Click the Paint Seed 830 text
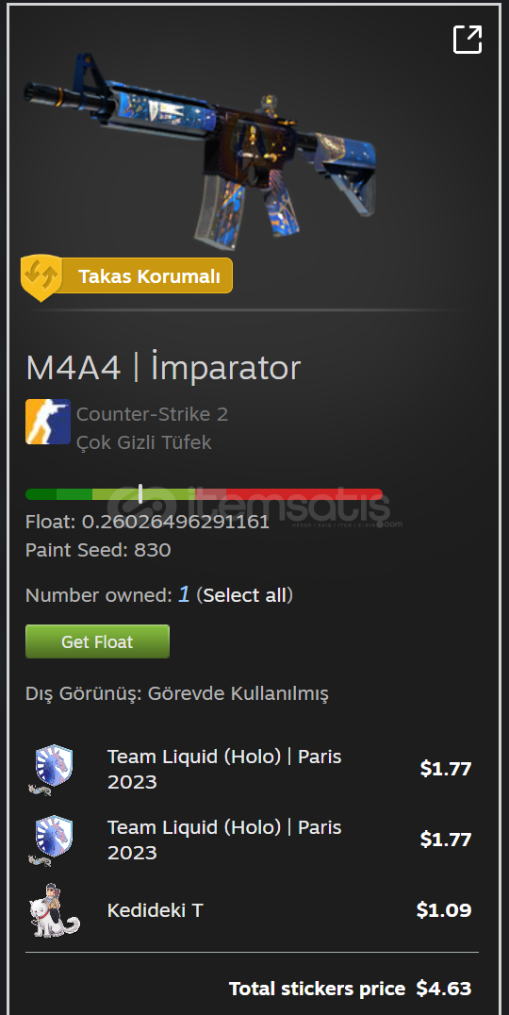 click(98, 550)
